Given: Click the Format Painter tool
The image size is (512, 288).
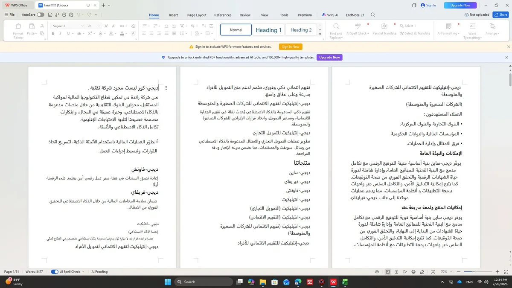Looking at the screenshot, I should [x=18, y=31].
